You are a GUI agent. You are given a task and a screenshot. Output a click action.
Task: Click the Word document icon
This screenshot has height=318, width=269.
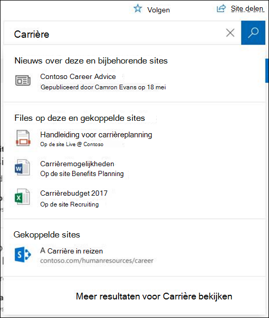tap(23, 167)
